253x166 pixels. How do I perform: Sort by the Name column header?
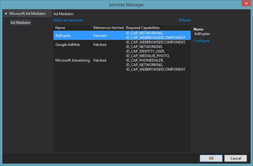pyautogui.click(x=73, y=28)
